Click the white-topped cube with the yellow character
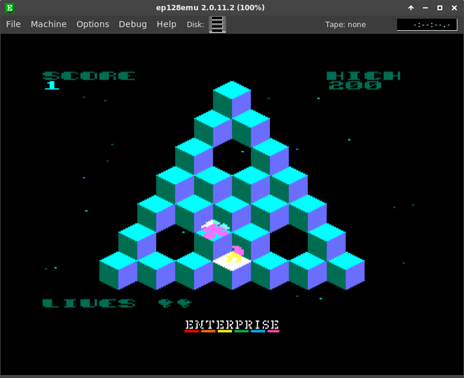The image size is (464, 378). 232,269
